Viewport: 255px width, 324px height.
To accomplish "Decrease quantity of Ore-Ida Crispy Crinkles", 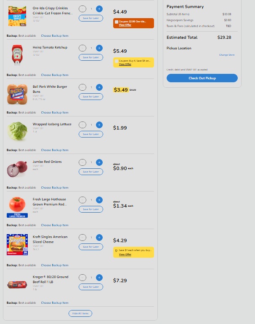I will point(82,9).
